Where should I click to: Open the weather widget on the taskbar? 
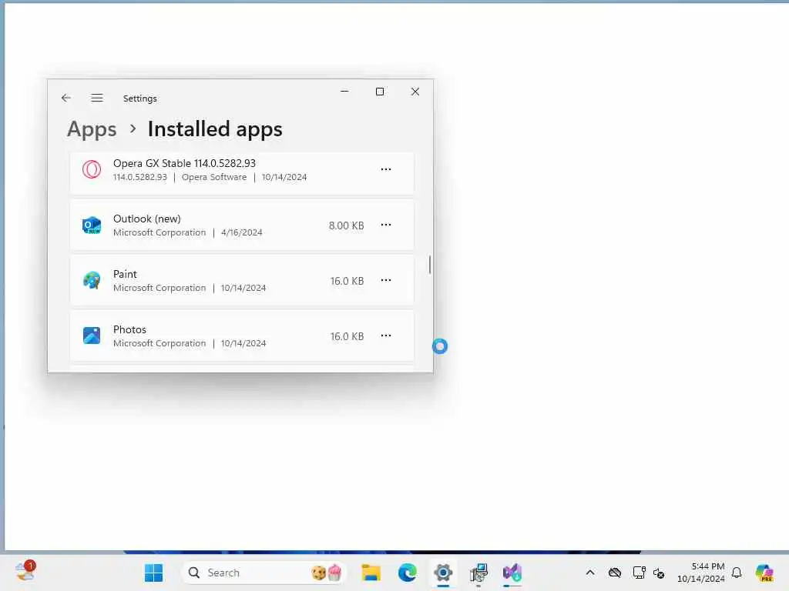pos(25,572)
